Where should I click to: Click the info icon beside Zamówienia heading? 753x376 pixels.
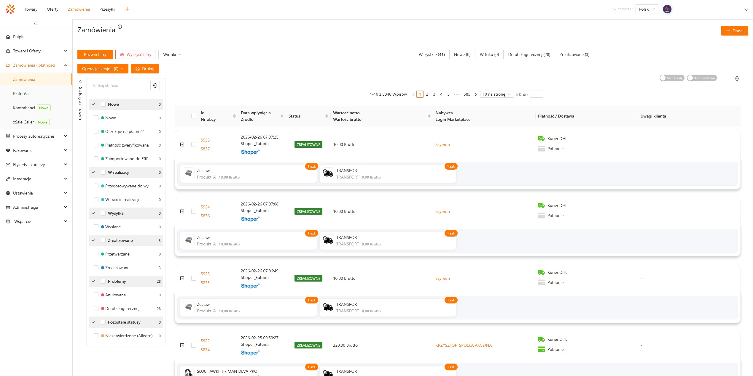click(120, 27)
